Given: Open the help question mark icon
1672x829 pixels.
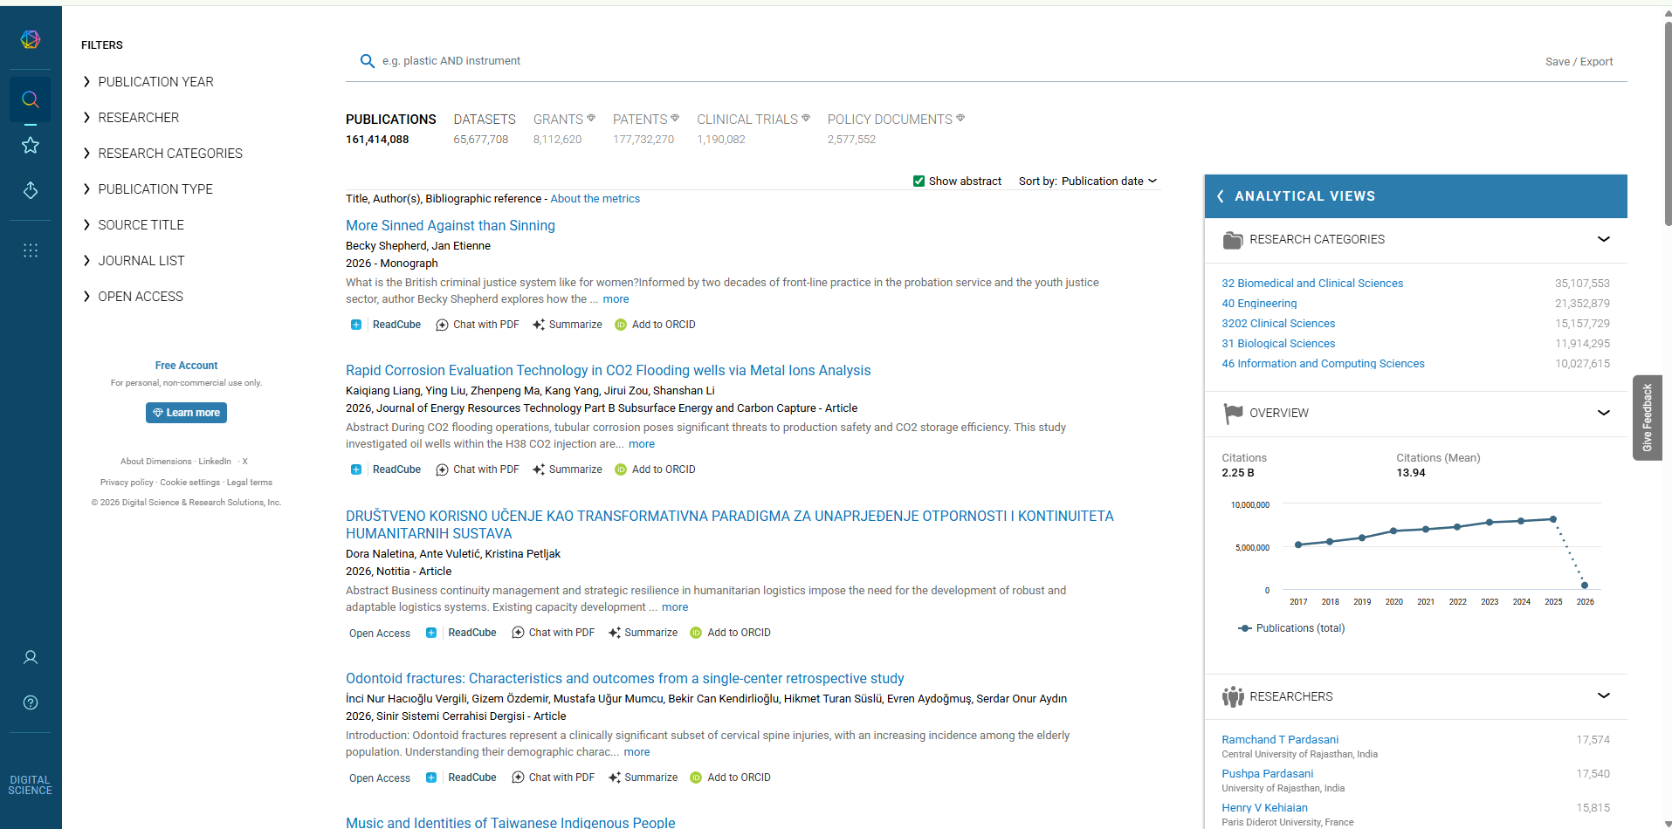Looking at the screenshot, I should [31, 702].
